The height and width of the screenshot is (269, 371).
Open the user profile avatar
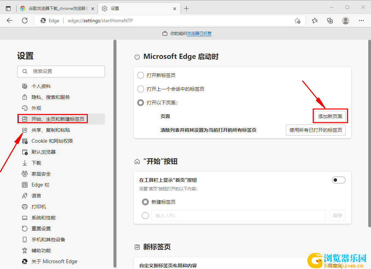345,21
